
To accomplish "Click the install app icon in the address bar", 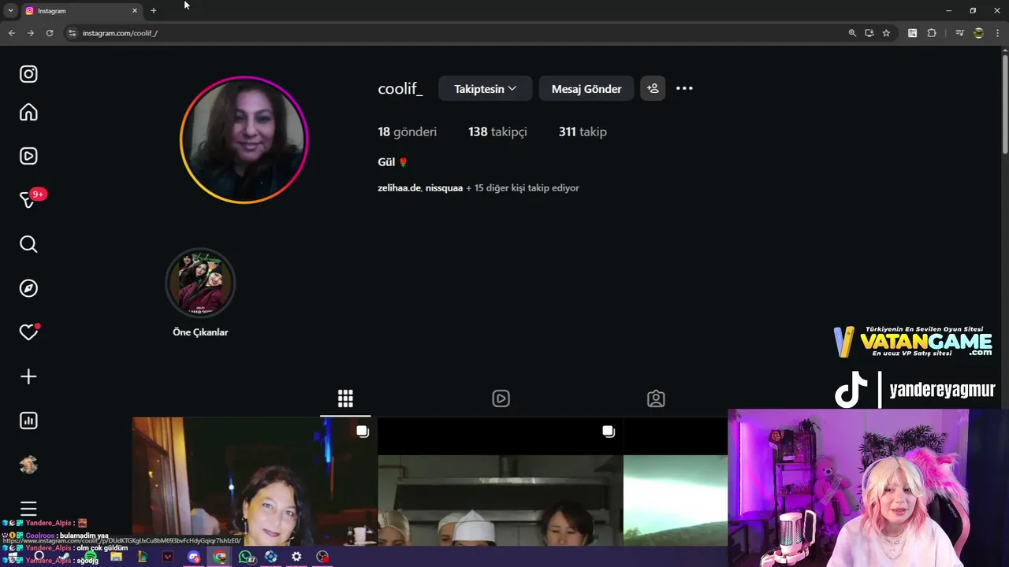I will coord(869,33).
